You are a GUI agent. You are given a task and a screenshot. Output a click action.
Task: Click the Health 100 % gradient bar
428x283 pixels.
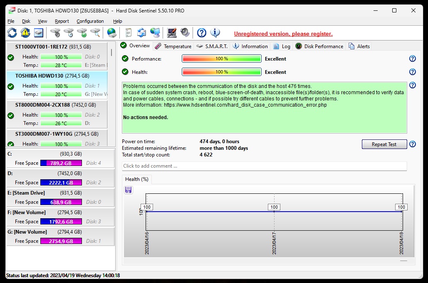[222, 72]
